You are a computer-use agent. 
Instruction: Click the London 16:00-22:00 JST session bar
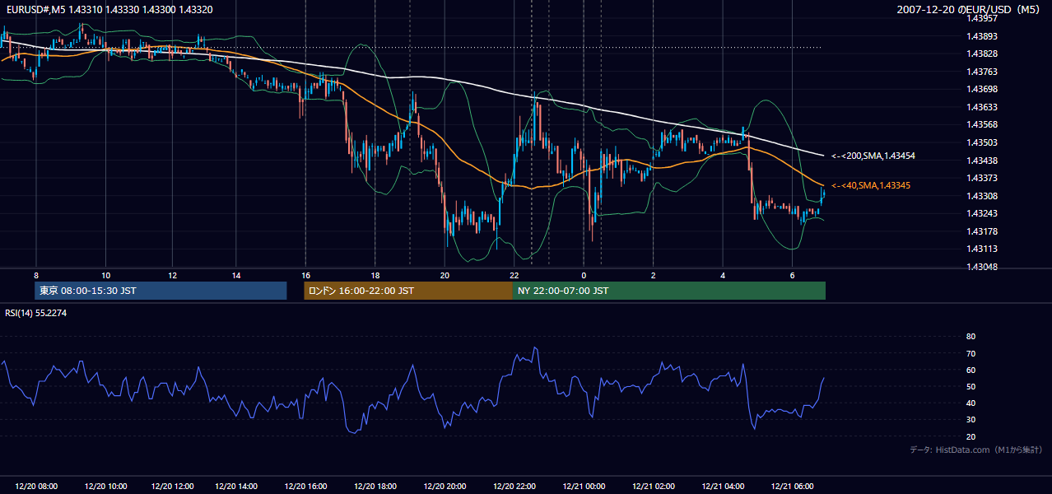[408, 291]
